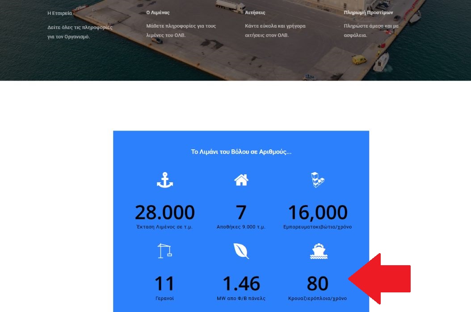Click the house icon for warehouses
Image resolution: width=471 pixels, height=312 pixels.
tap(241, 180)
